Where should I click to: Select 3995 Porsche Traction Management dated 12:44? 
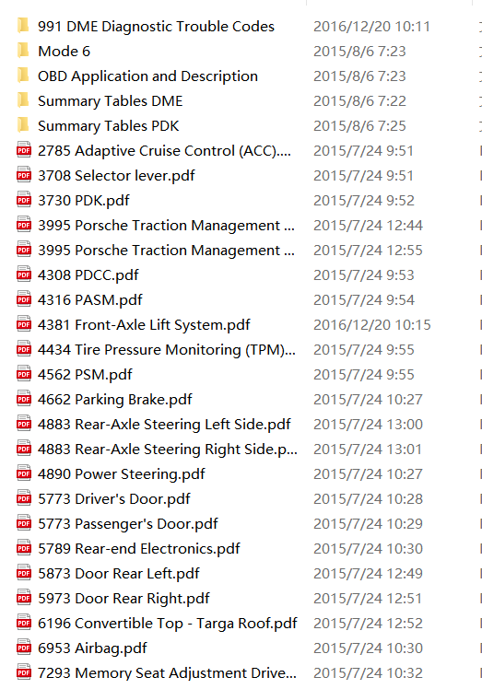tap(166, 226)
